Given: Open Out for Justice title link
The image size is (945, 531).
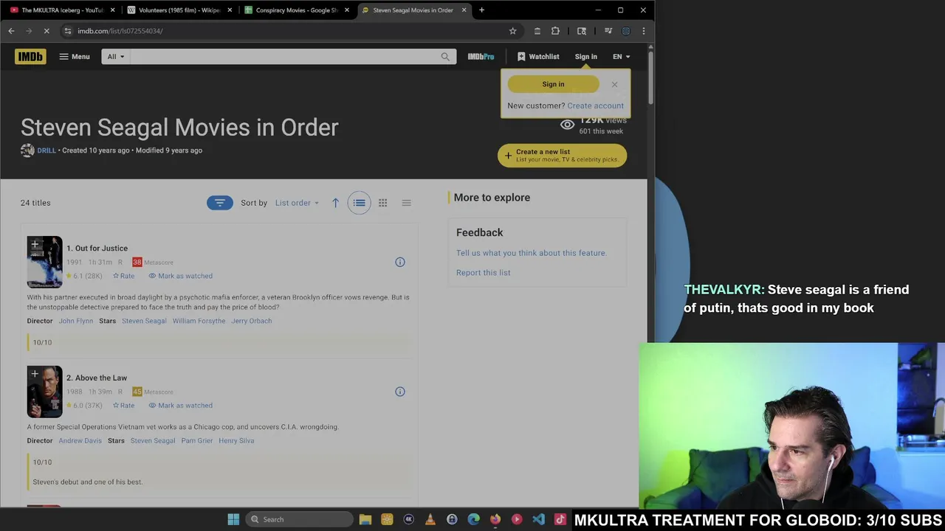Looking at the screenshot, I should coord(97,249).
